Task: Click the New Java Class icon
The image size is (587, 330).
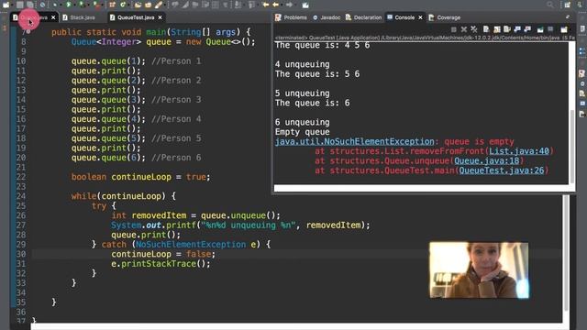Action: 122,5
